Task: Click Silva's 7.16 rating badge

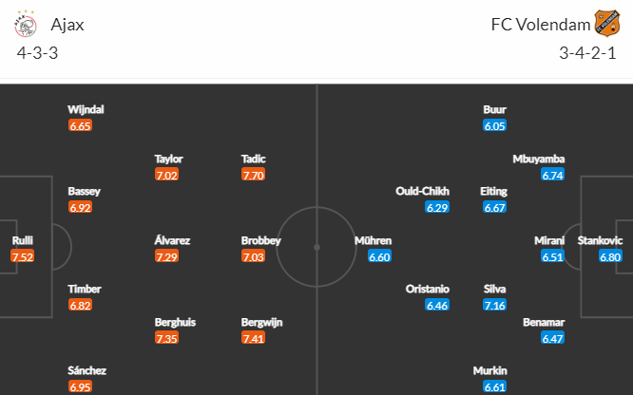Action: pos(494,306)
